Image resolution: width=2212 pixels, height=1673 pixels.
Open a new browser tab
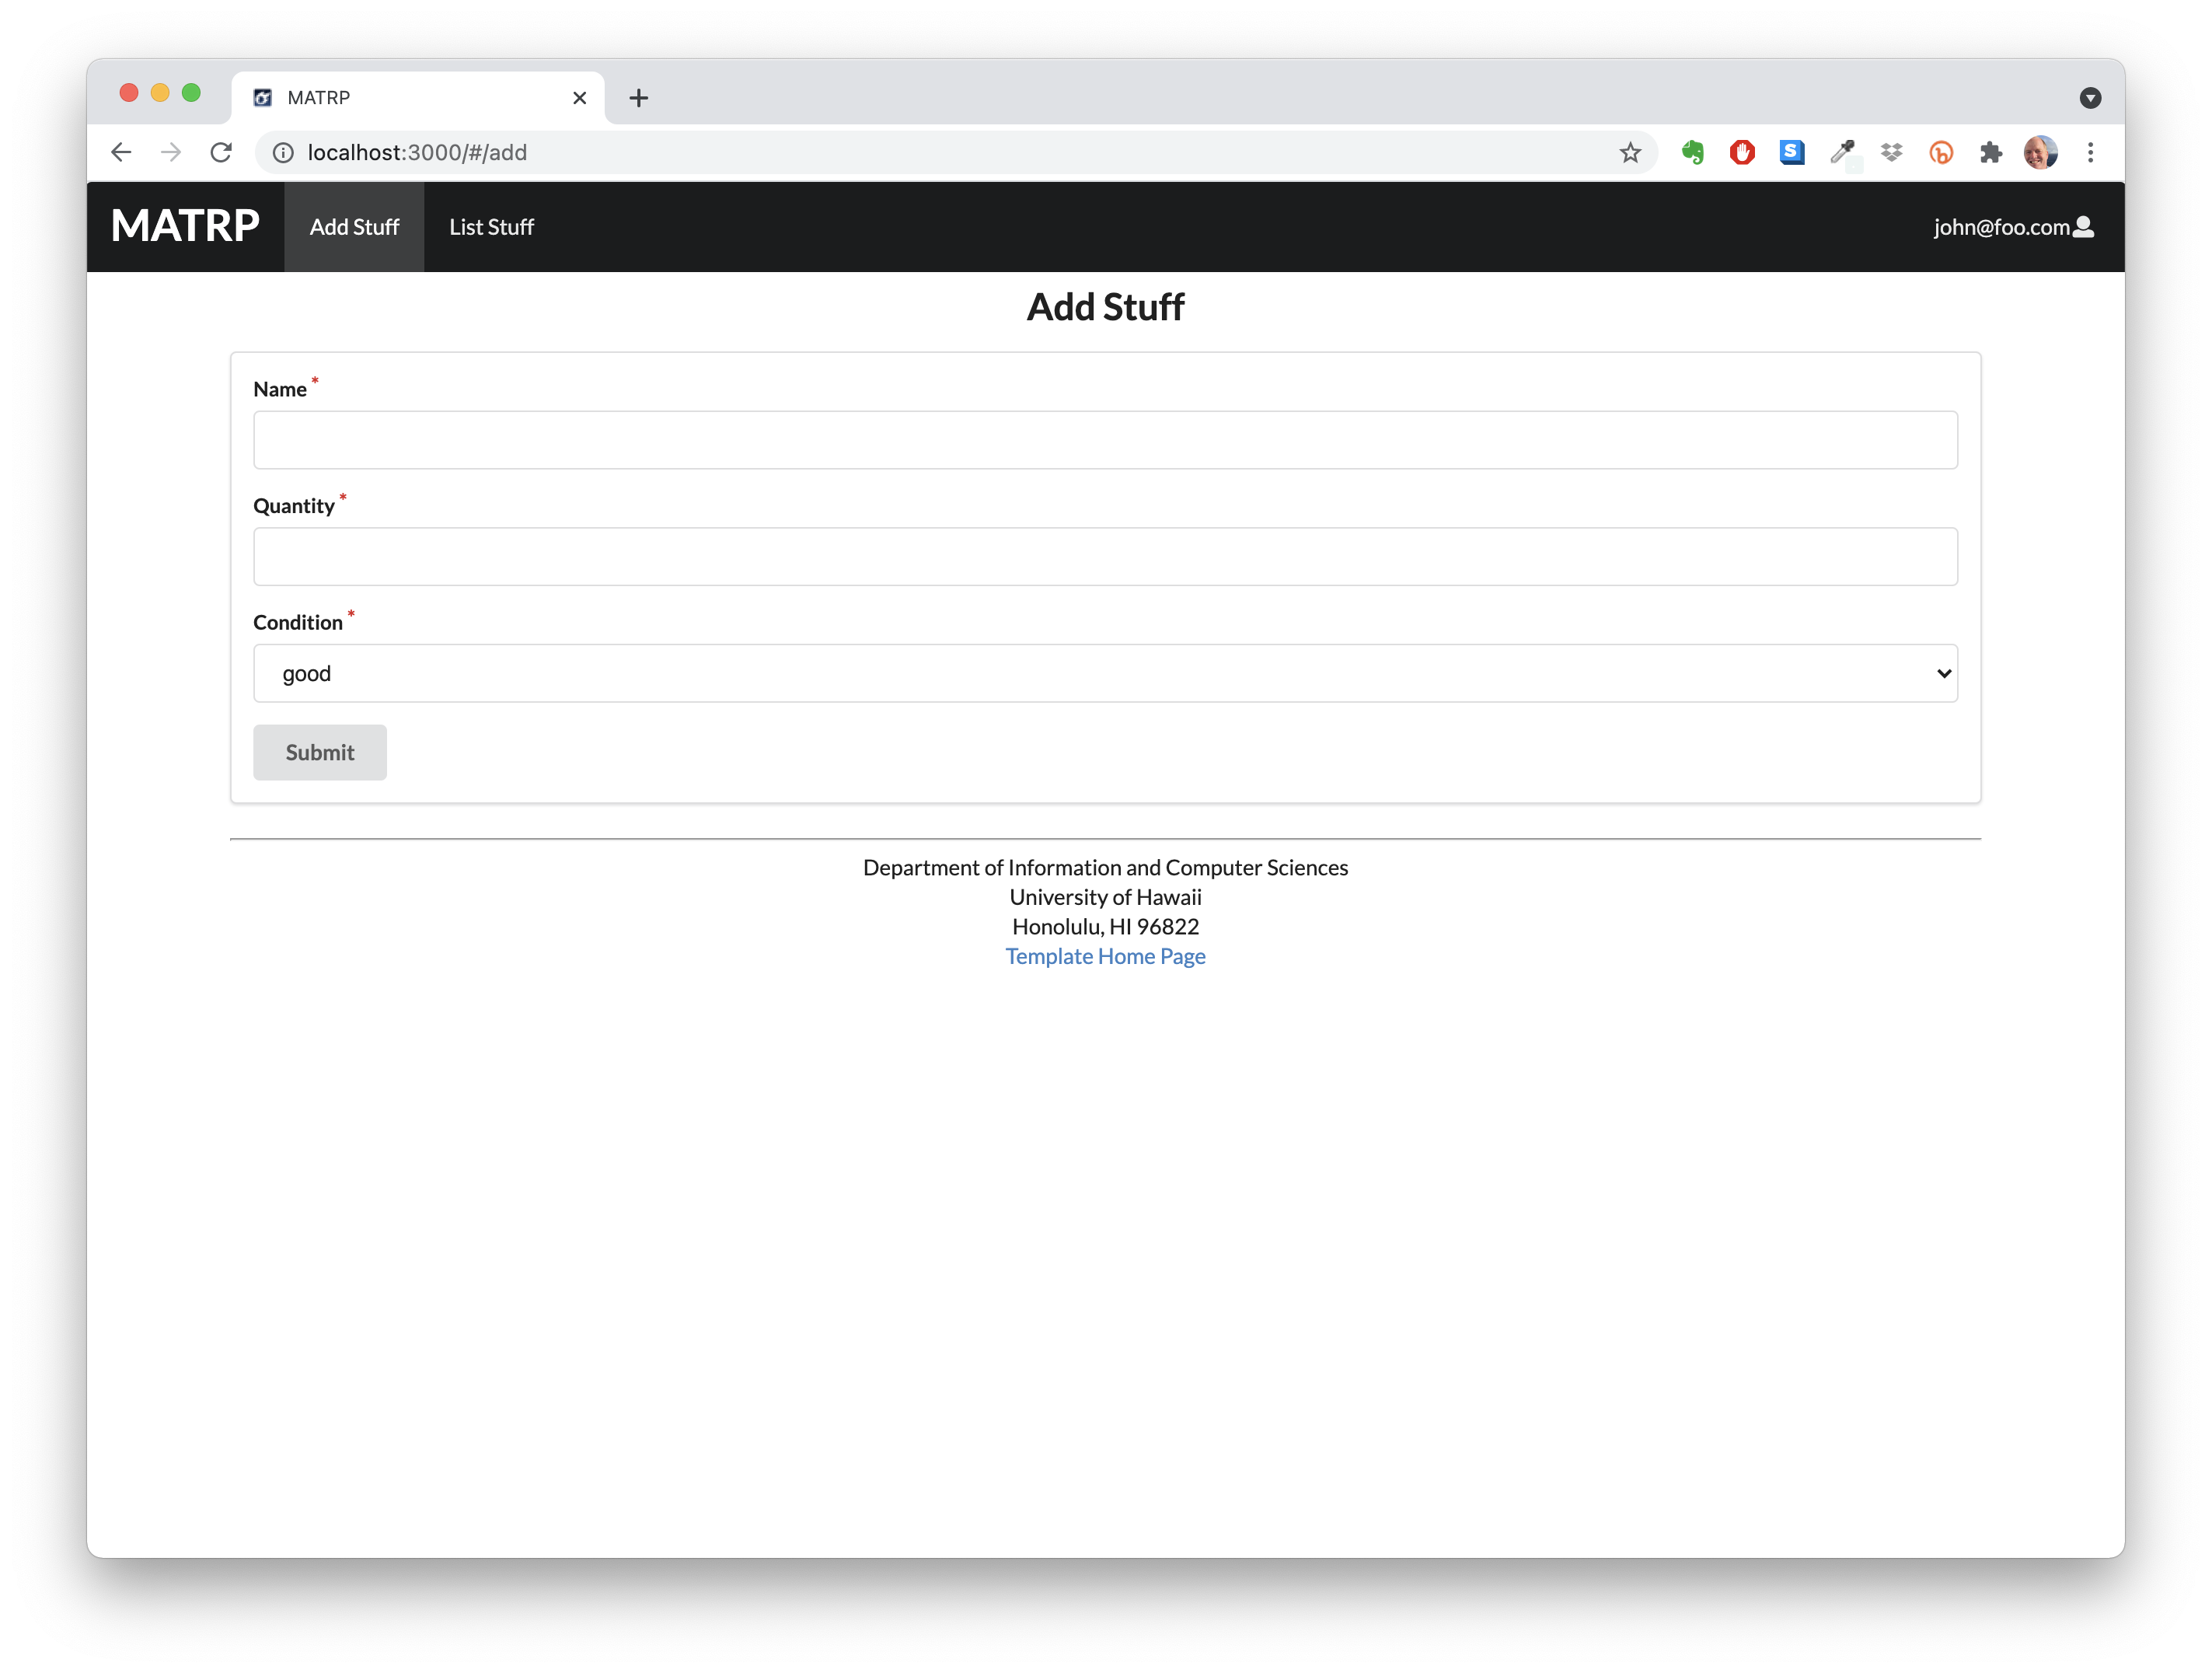(639, 98)
